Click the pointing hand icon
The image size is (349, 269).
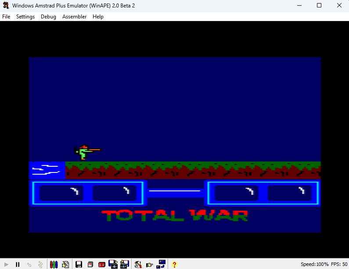click(150, 265)
